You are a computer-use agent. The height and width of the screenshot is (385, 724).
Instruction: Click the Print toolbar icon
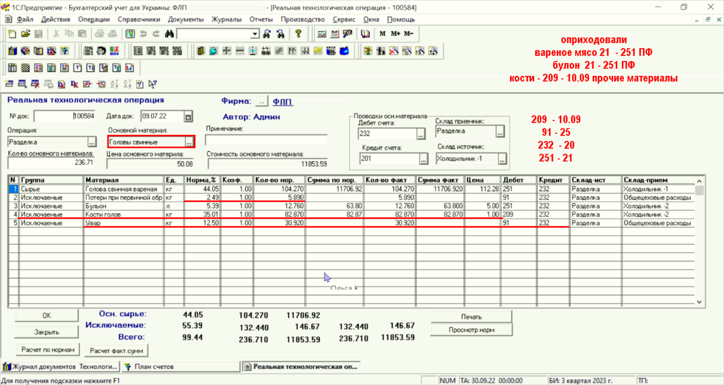99,34
